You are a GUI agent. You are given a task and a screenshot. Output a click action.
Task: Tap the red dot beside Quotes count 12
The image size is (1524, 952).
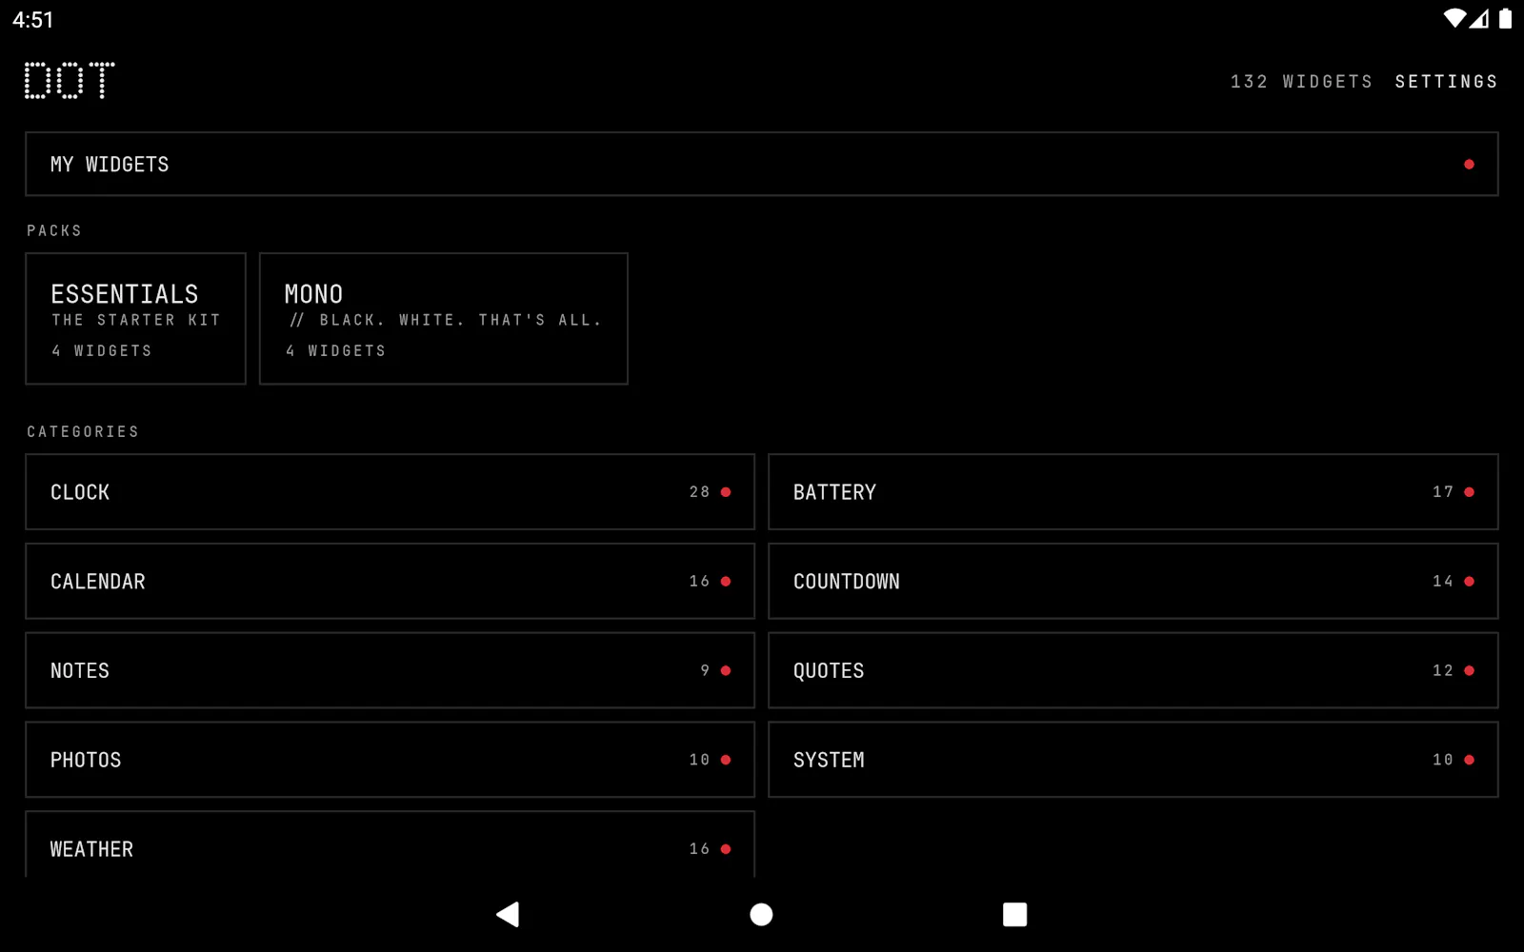(x=1469, y=671)
